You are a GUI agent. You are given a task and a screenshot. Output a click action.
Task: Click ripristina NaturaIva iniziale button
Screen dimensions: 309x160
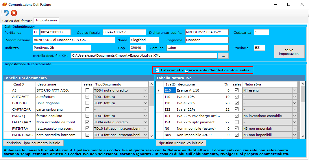[181, 143]
